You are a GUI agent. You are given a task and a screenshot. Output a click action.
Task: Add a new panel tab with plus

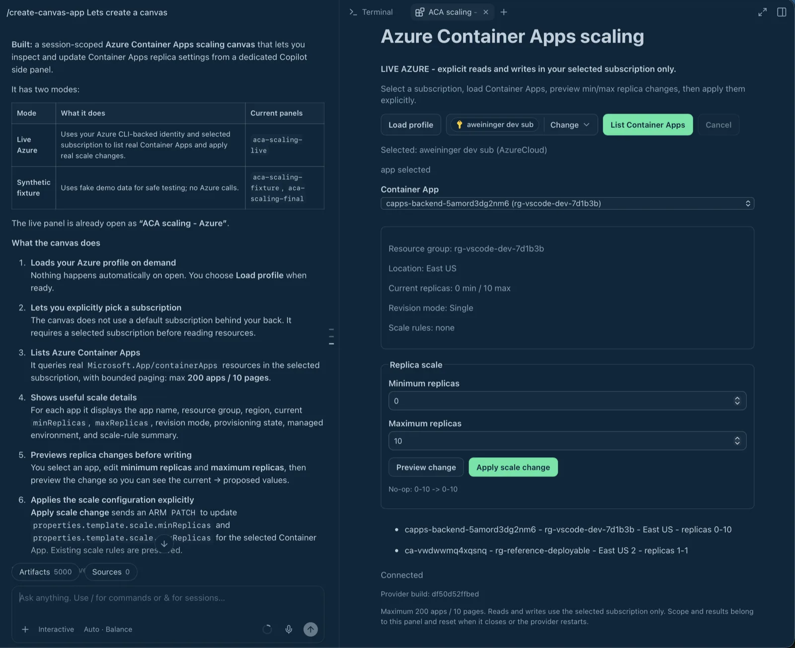[x=504, y=12]
